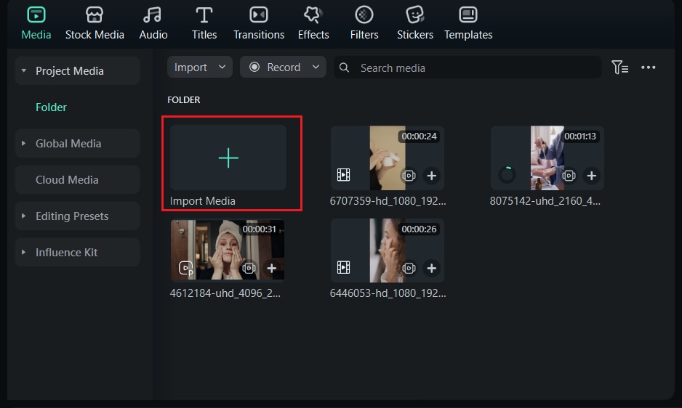Click the 4612184-uhd_4096_2... file name

click(x=225, y=293)
